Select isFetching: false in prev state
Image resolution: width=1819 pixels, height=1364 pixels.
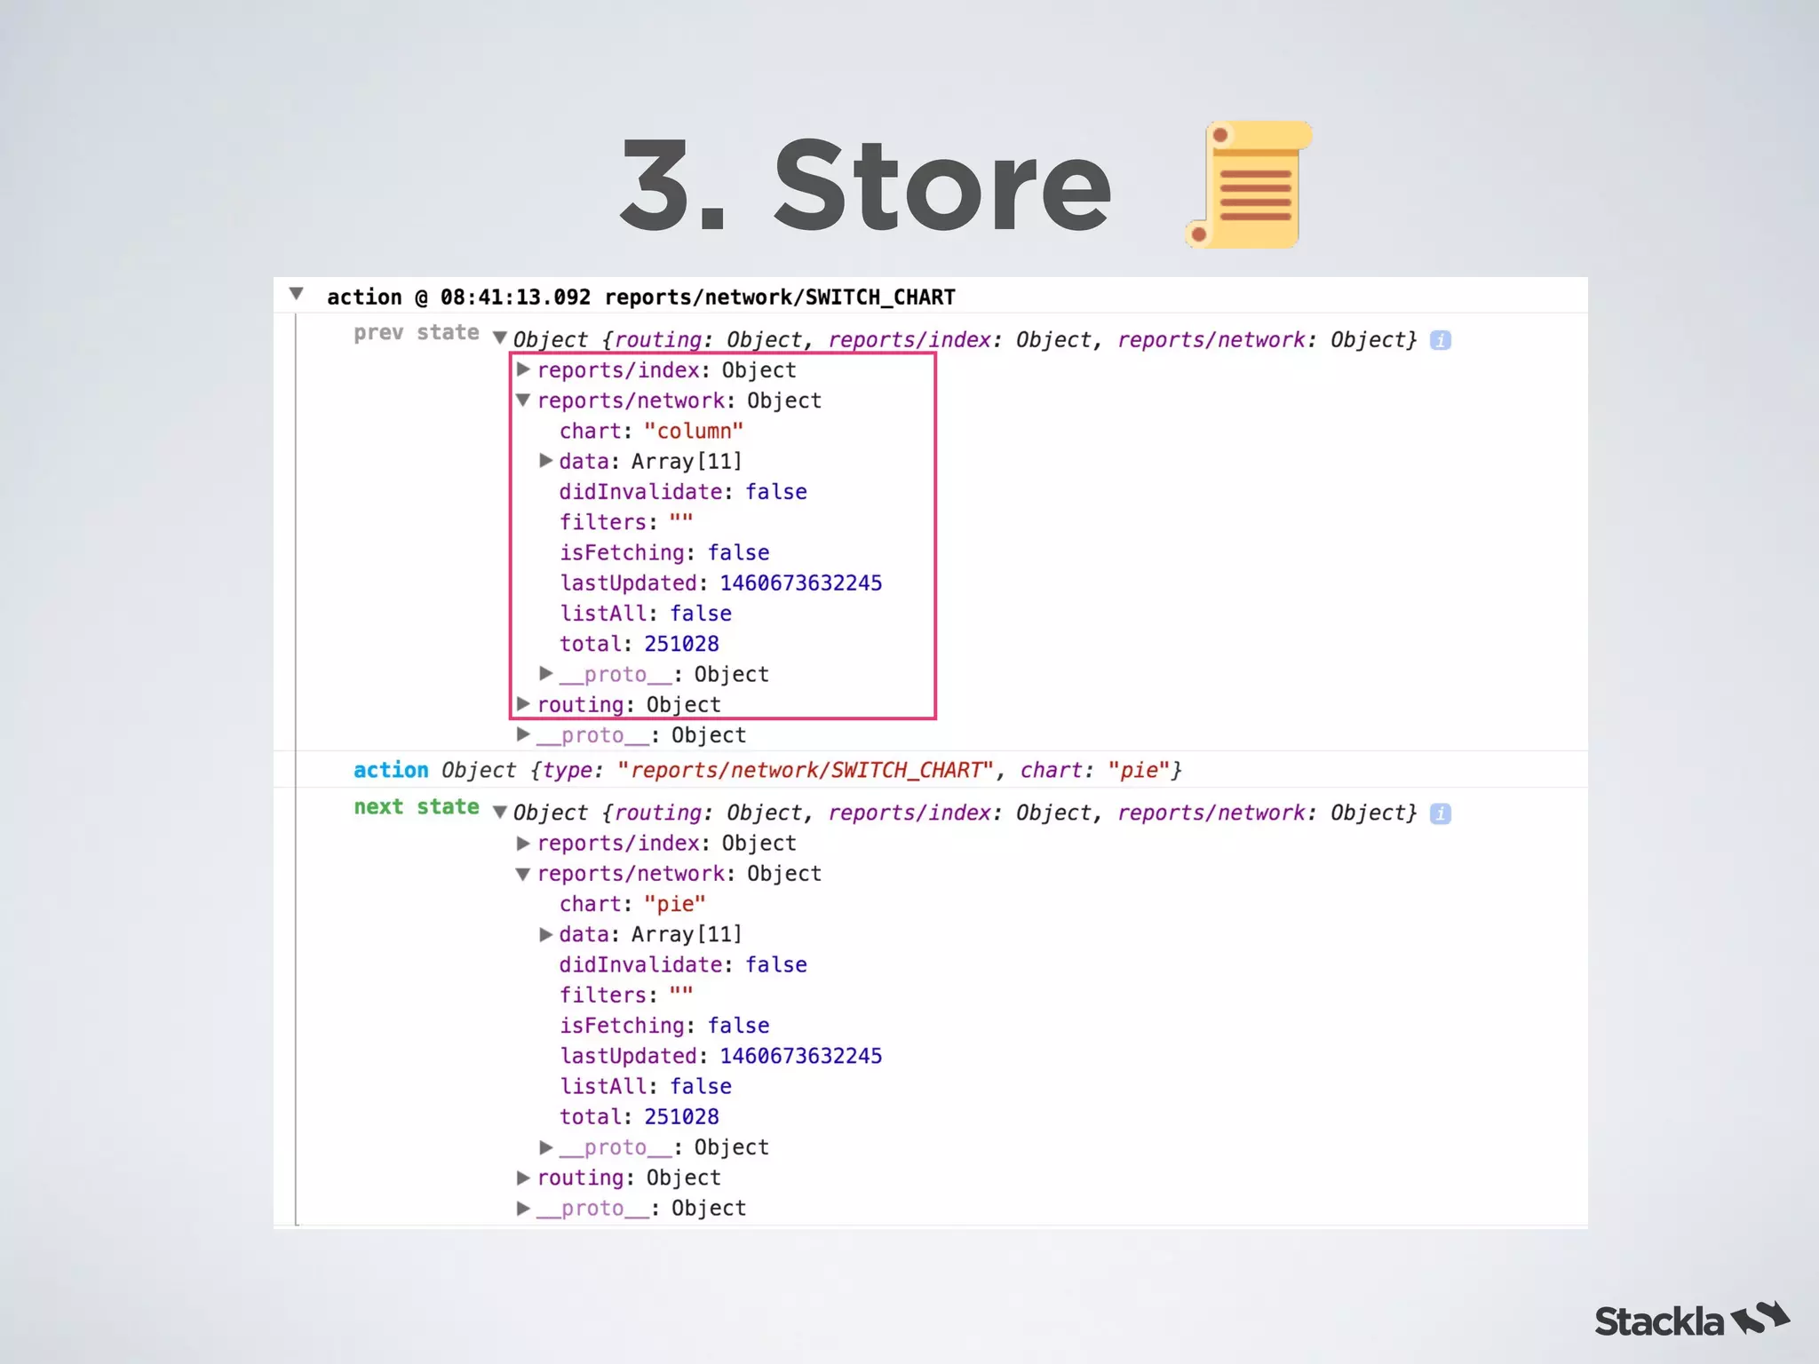click(664, 552)
